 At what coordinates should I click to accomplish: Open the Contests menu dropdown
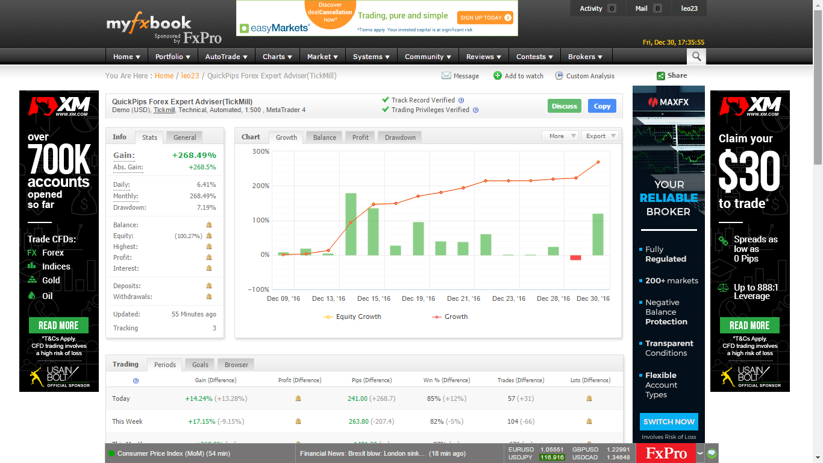coord(534,57)
